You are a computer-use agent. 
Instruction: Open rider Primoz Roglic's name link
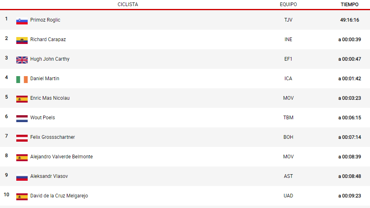pyautogui.click(x=45, y=20)
